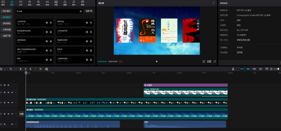Select 音频提取 in the sidebar
The height and width of the screenshot is (131, 281).
[x=6, y=23]
